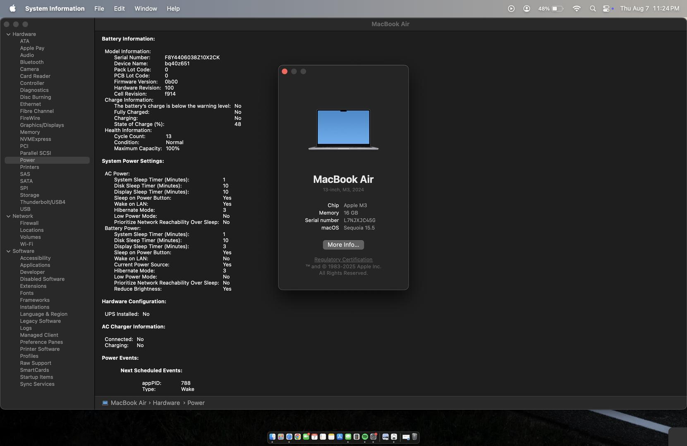Open the Window menu

pyautogui.click(x=146, y=8)
